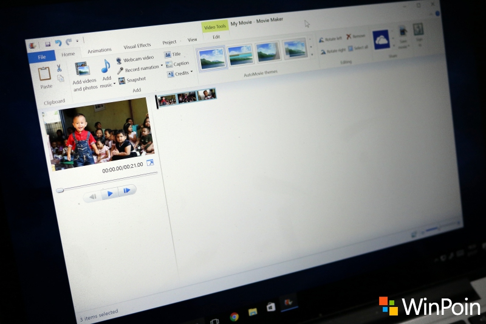Image resolution: width=486 pixels, height=324 pixels.
Task: Click the Cut scissors icon
Action: coord(59,68)
